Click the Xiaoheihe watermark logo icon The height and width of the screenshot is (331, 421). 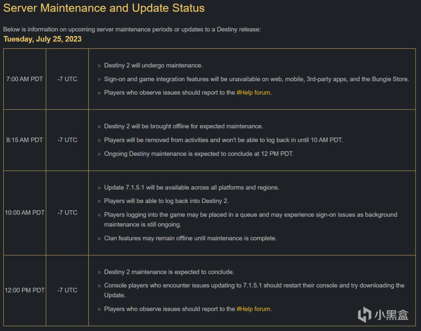pyautogui.click(x=364, y=315)
